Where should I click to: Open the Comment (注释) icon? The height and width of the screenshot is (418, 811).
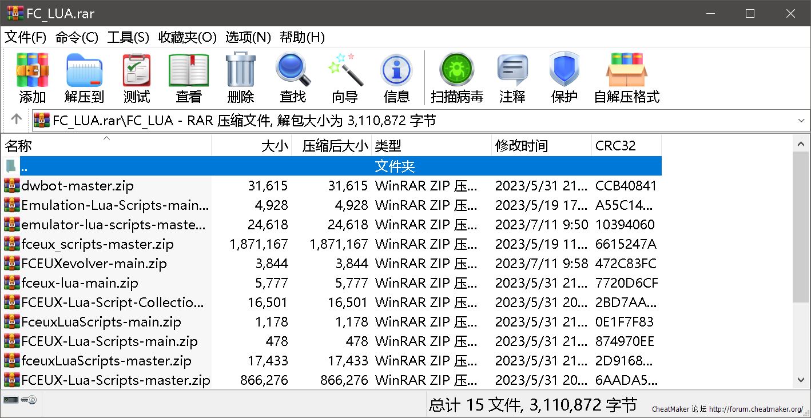pyautogui.click(x=512, y=70)
